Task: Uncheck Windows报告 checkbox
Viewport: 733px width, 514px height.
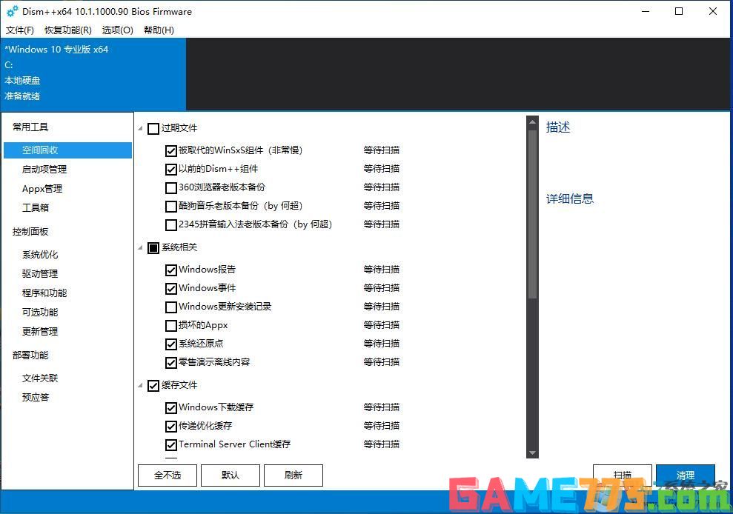Action: pos(171,270)
